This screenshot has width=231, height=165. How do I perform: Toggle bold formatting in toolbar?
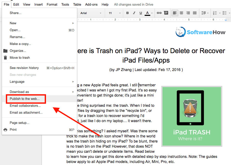pos(128,13)
